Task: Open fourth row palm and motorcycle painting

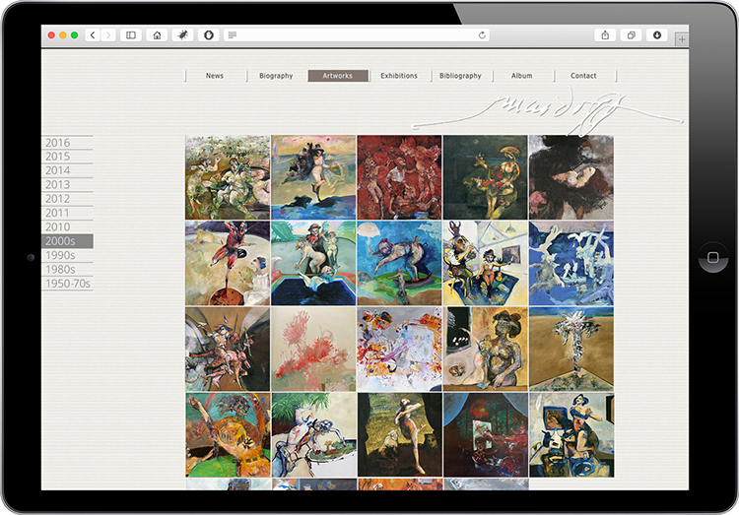Action: point(313,435)
